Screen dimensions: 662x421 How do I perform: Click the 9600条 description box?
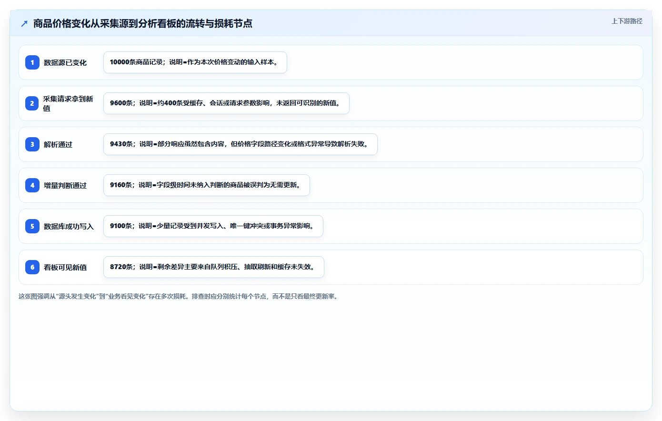coord(226,103)
